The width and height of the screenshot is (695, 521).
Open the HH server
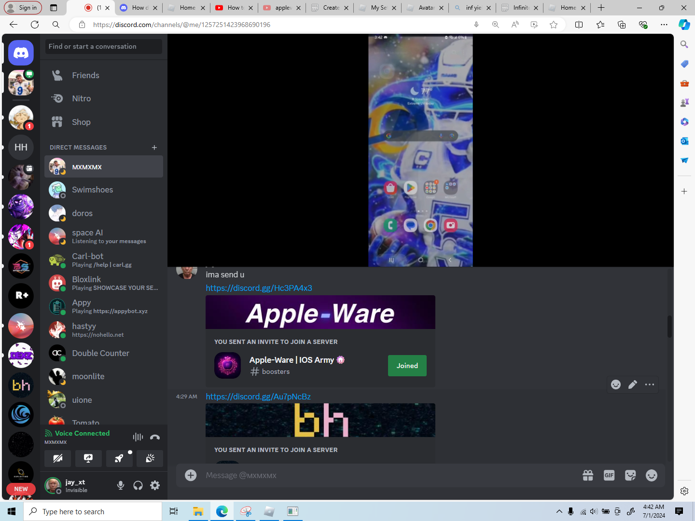[21, 147]
